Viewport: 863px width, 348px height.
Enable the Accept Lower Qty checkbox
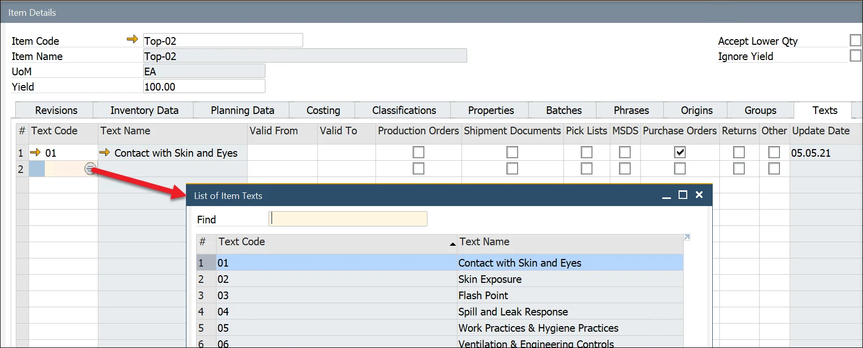(x=855, y=40)
